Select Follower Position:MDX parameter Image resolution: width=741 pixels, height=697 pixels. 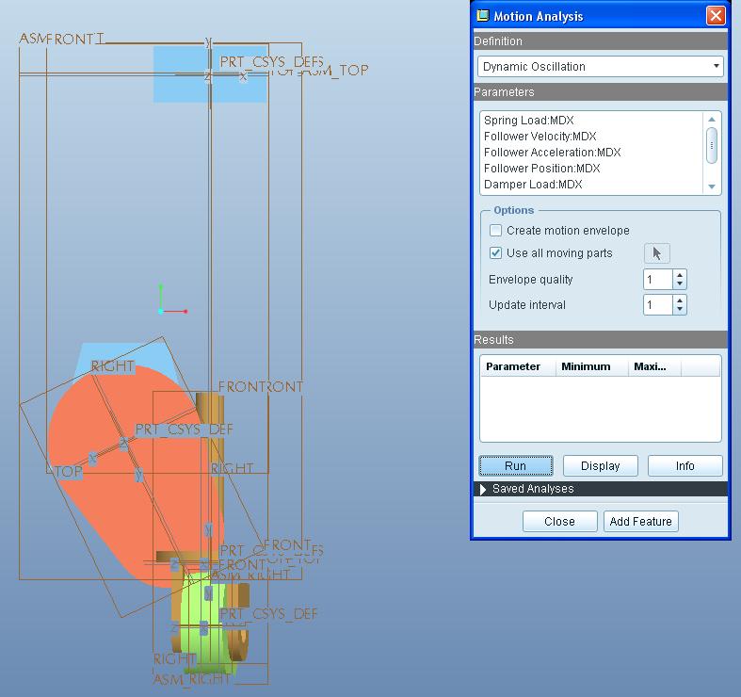541,169
